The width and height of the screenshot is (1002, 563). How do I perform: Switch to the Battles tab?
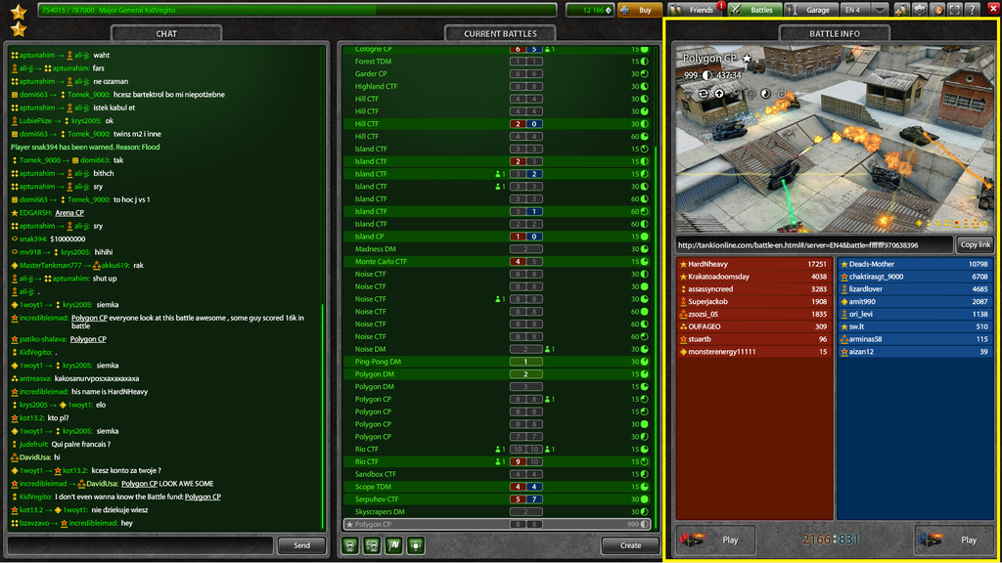[752, 10]
